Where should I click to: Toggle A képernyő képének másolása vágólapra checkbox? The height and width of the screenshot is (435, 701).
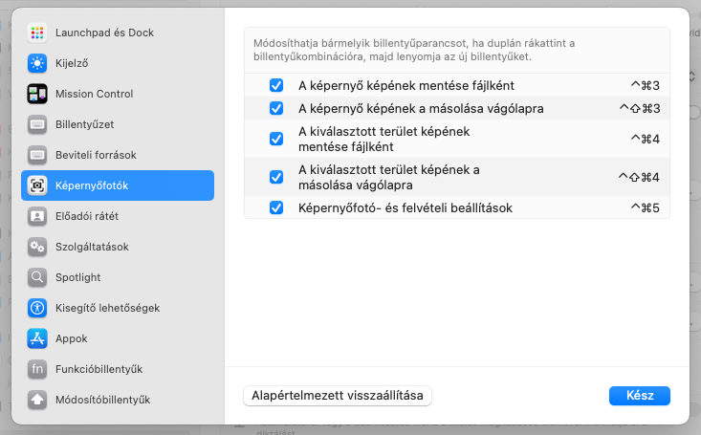pyautogui.click(x=276, y=108)
